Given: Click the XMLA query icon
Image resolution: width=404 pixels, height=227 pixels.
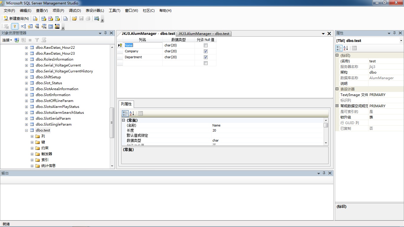Looking at the screenshot, I should 58,18.
